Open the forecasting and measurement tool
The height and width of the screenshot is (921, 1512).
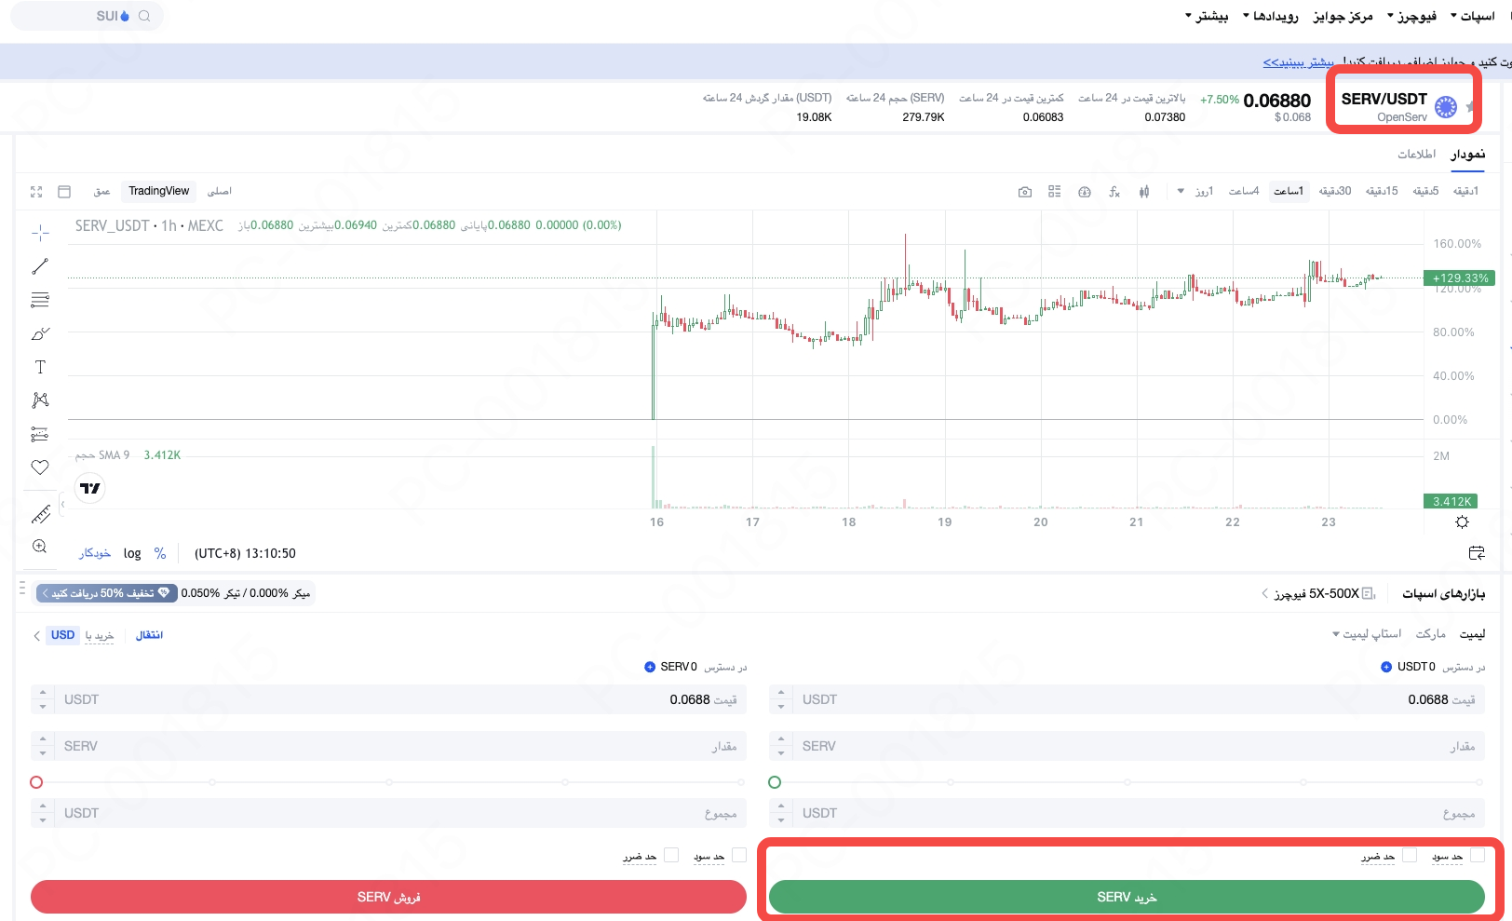click(x=40, y=434)
